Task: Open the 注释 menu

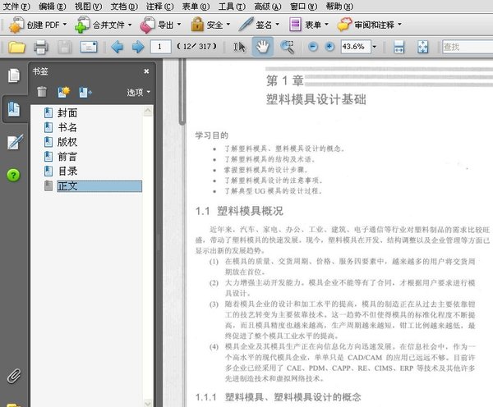Action: (159, 7)
